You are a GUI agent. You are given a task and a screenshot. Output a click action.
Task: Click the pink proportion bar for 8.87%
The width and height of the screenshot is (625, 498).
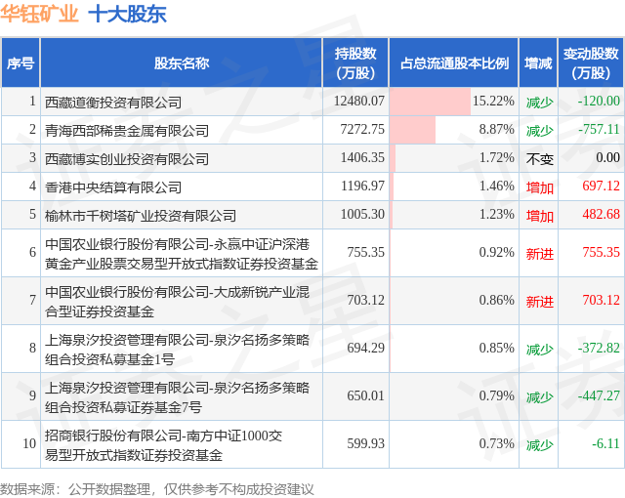pos(412,130)
